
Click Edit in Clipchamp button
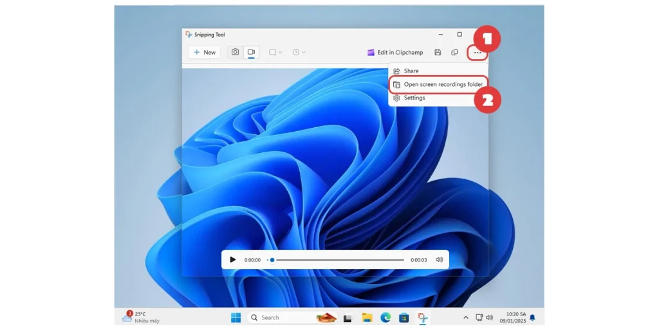click(395, 53)
